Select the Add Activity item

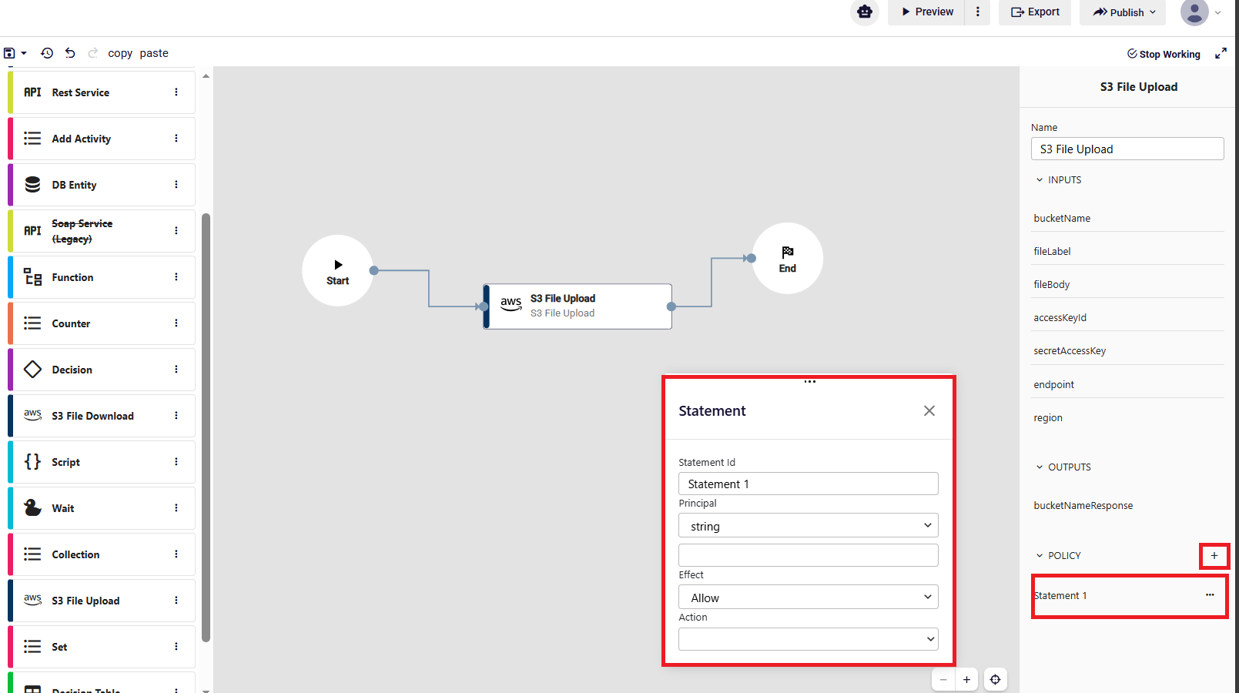(x=102, y=139)
